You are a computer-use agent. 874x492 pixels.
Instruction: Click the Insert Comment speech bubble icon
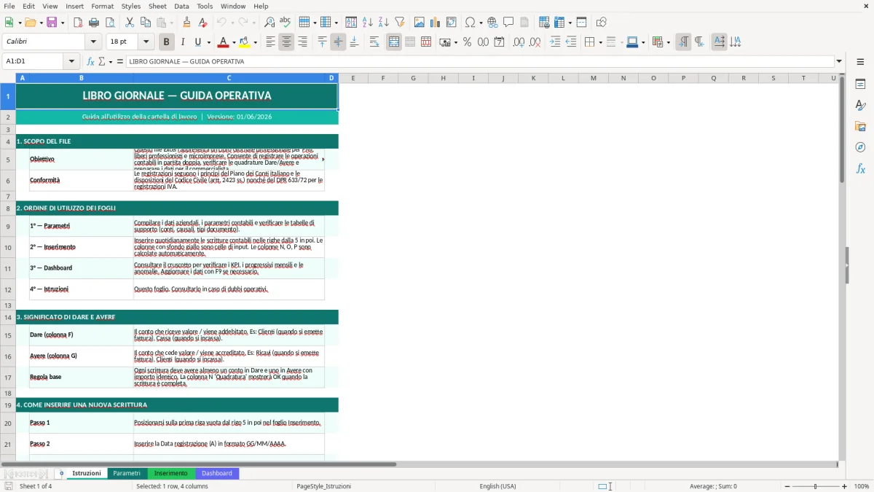[508, 23]
